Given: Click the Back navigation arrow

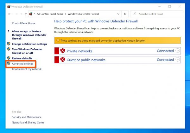Looking at the screenshot, I should [x=10, y=14].
